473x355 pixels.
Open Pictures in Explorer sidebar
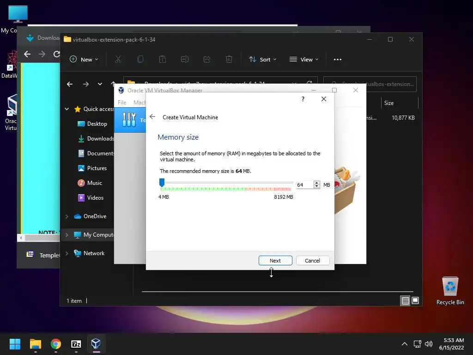pyautogui.click(x=97, y=168)
